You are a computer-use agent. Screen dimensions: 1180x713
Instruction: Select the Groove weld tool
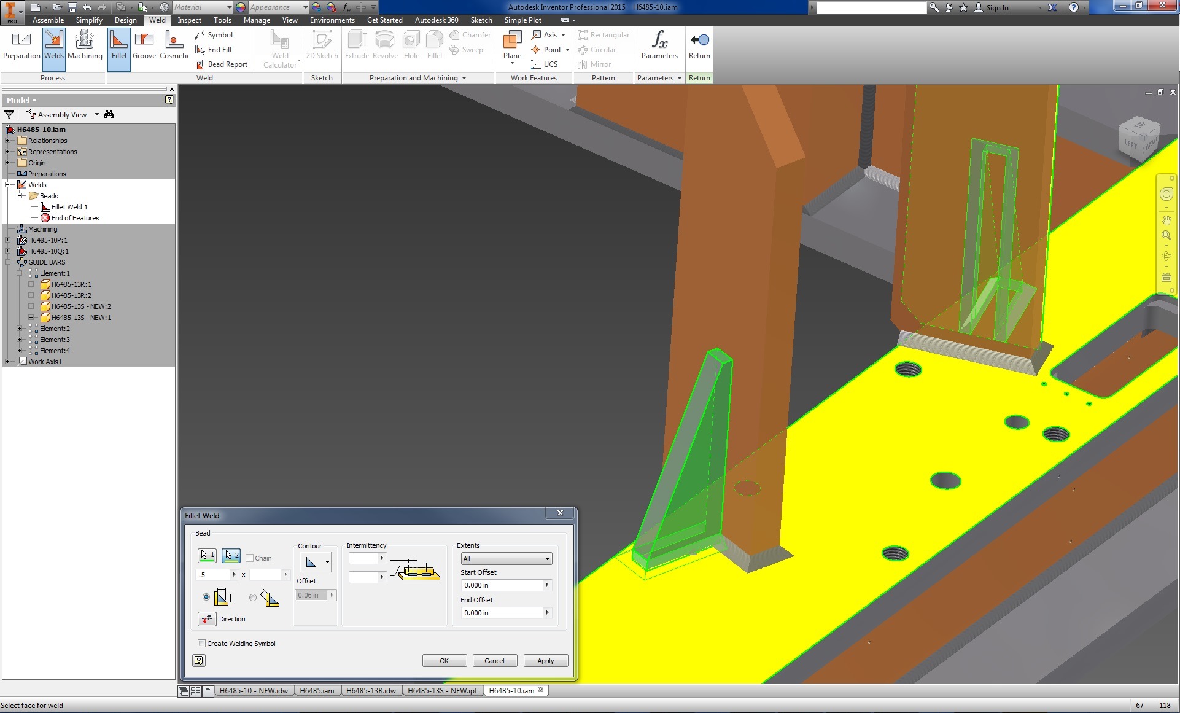[x=144, y=46]
